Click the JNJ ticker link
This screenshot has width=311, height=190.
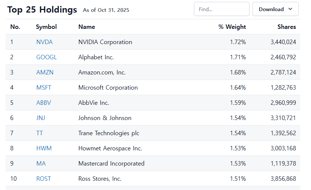click(x=41, y=118)
